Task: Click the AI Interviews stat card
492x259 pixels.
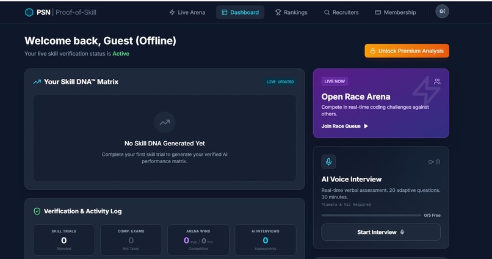Action: pyautogui.click(x=265, y=240)
